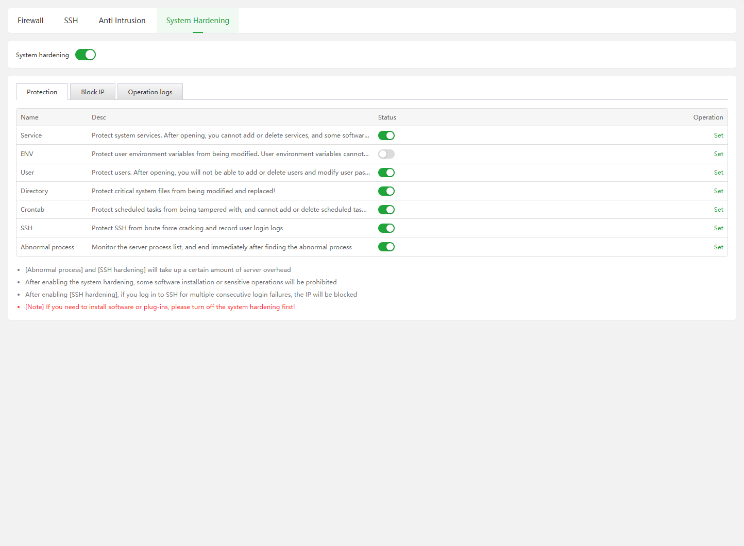This screenshot has height=546, width=744.
Task: Disable Directory protection toggle
Action: (x=386, y=191)
